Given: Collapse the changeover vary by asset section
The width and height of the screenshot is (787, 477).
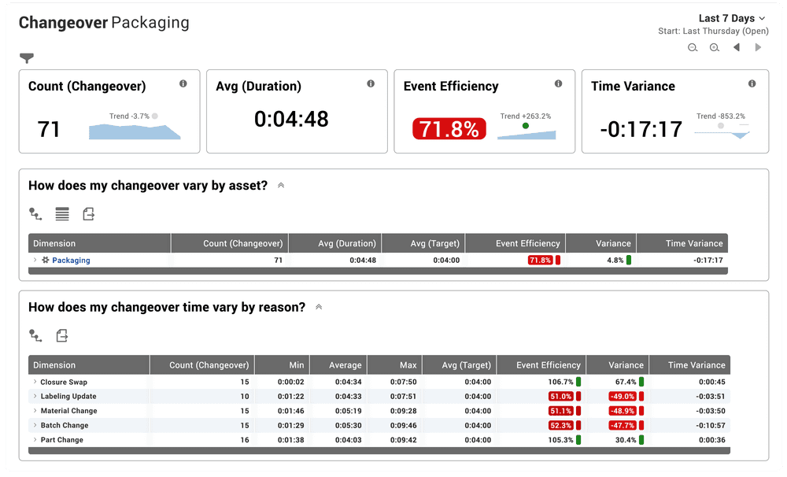Looking at the screenshot, I should point(281,185).
